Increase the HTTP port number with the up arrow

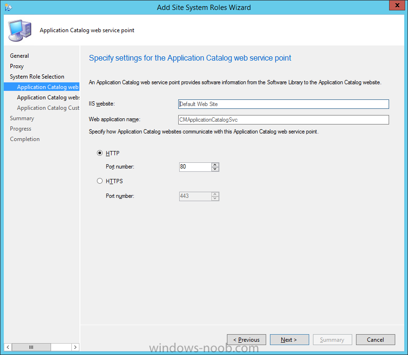[215, 165]
